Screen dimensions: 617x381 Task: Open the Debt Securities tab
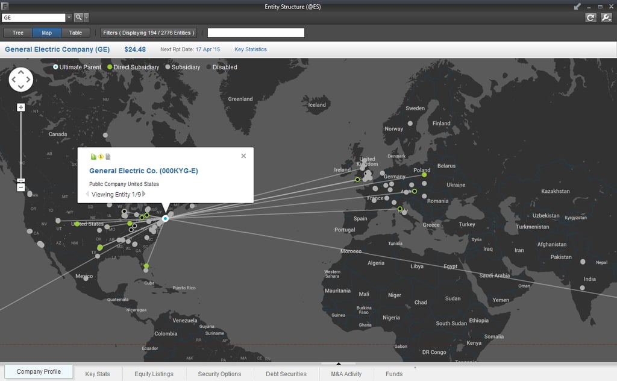pos(286,374)
